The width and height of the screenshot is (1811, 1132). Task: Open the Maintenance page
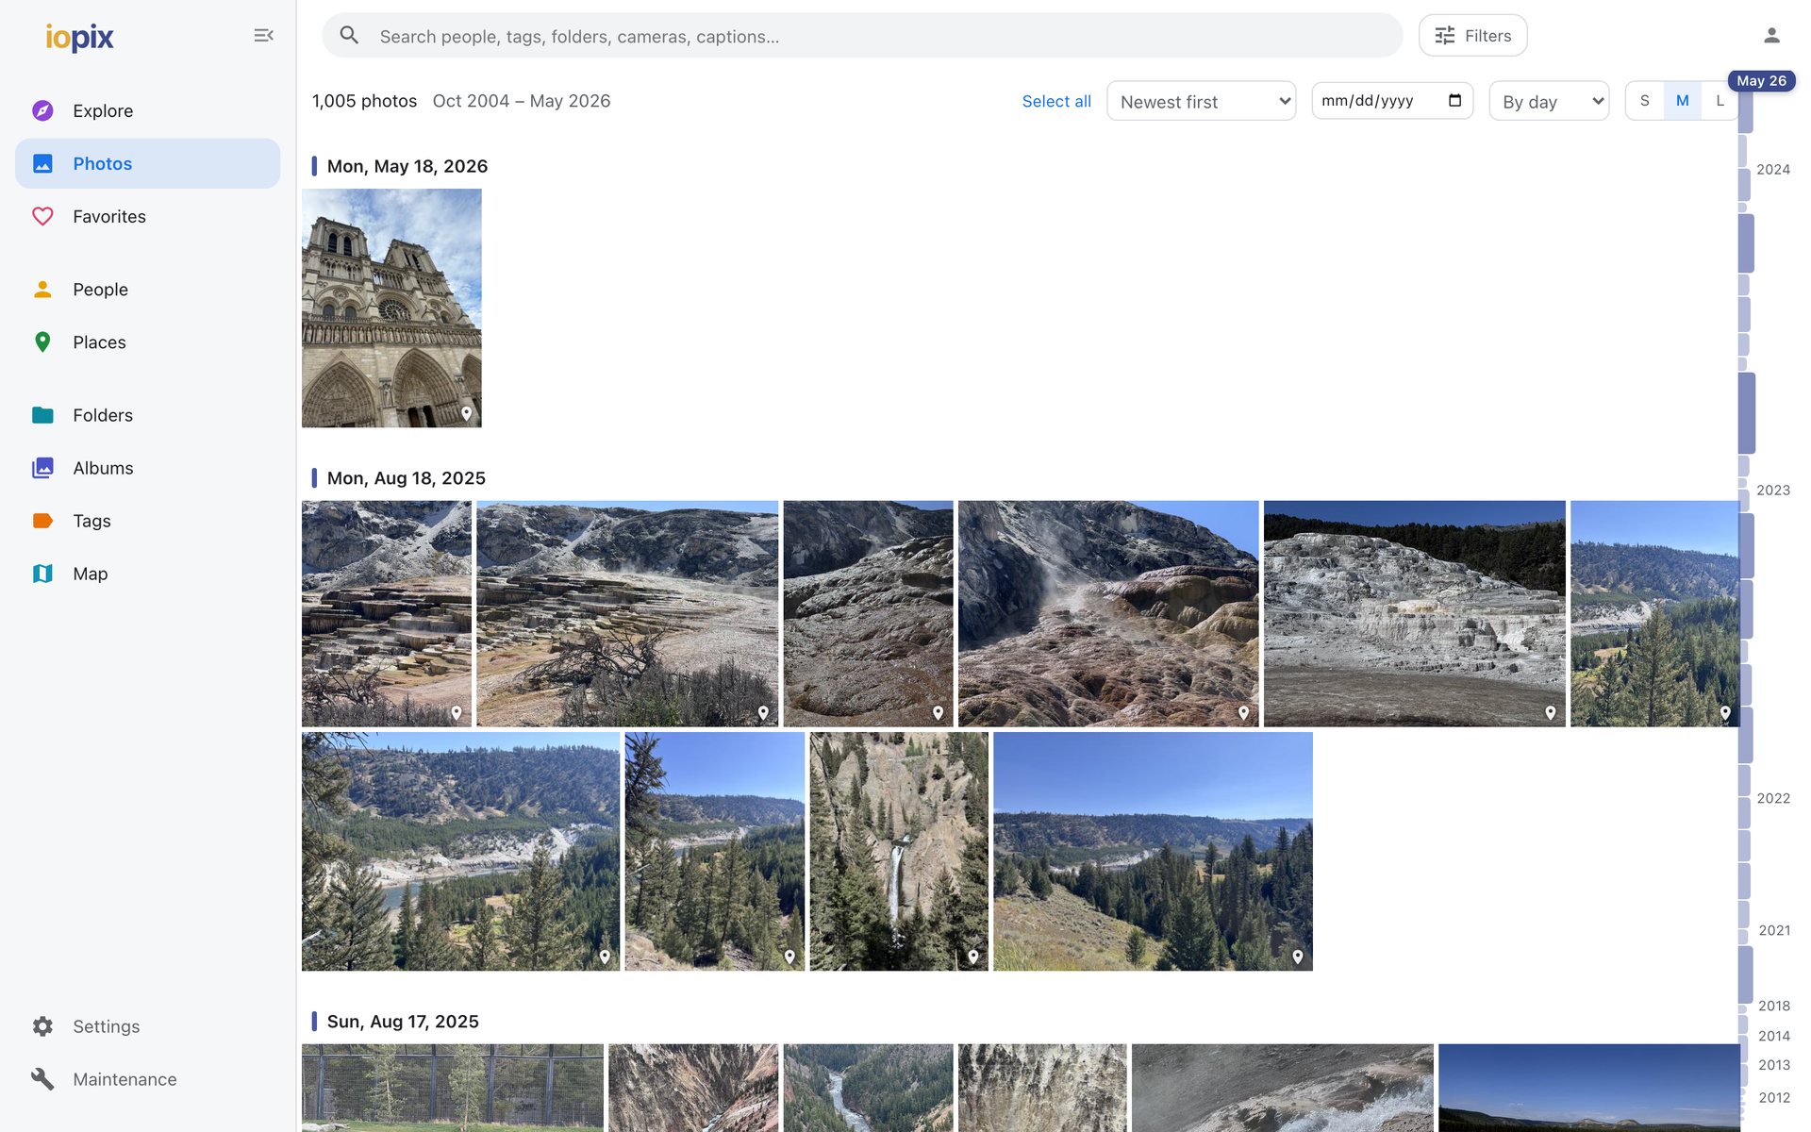coord(148,1079)
